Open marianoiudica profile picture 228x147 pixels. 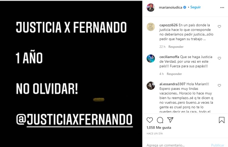pos(151,7)
